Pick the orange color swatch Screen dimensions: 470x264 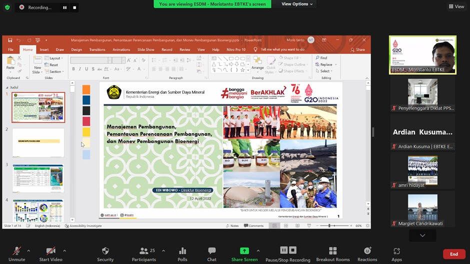click(x=86, y=89)
